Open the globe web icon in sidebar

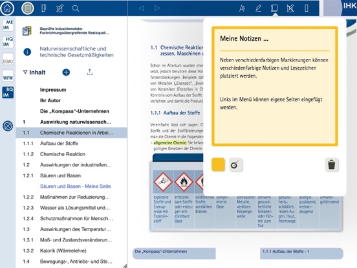tap(8, 126)
